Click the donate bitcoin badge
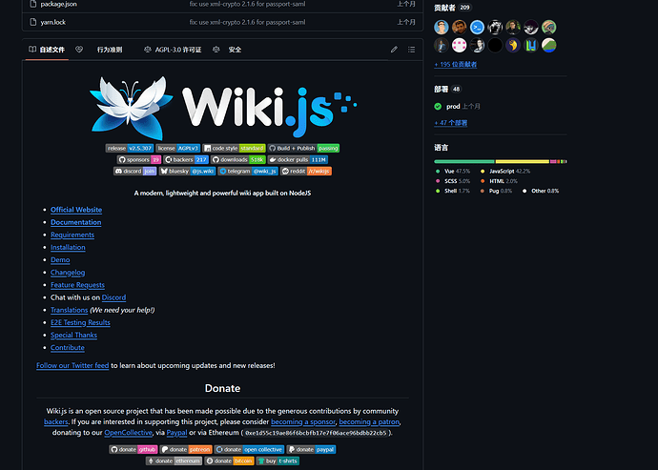This screenshot has width=658, height=470. click(229, 460)
